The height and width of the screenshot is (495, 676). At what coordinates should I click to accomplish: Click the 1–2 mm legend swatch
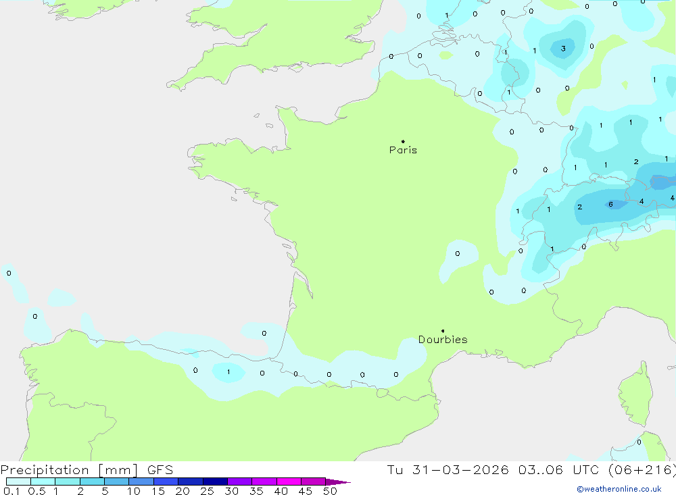(68, 481)
